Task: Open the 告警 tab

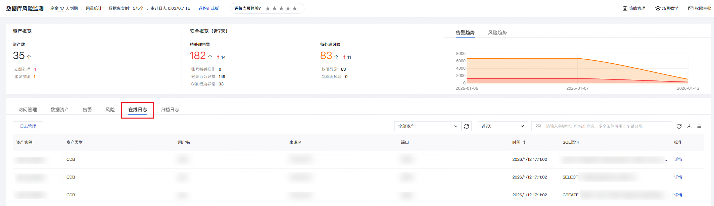Action: tap(87, 110)
